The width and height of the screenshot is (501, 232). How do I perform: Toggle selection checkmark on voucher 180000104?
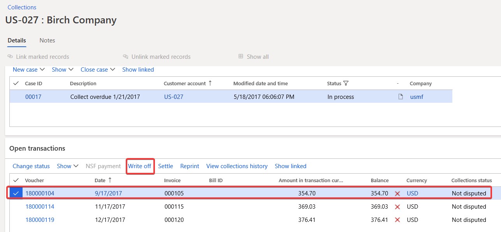coord(16,193)
